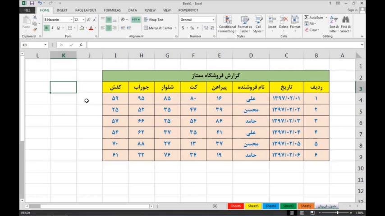Add a new sheet with plus icon
Viewport: 385px width, 216px height.
[215, 206]
